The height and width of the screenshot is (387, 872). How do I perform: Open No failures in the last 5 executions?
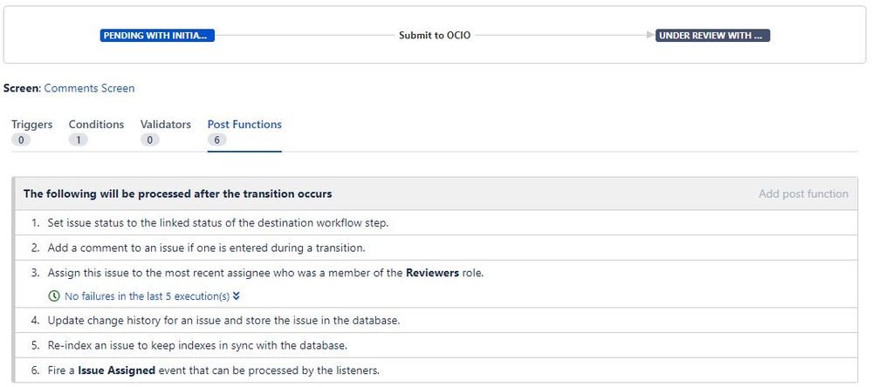(x=147, y=296)
